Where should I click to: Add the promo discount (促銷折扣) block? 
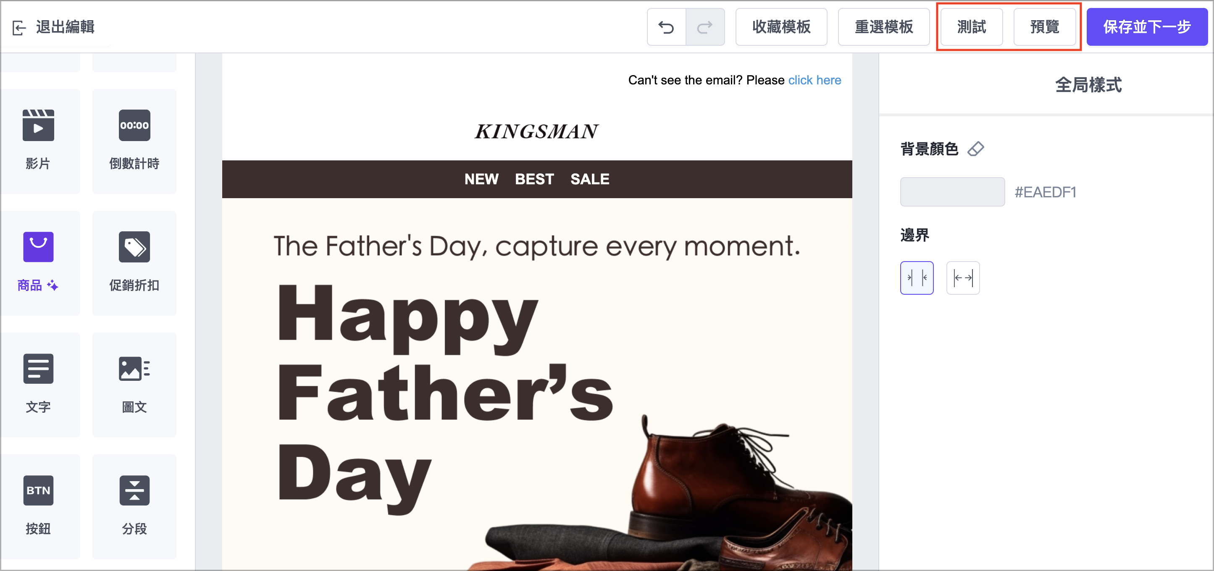coord(134,261)
